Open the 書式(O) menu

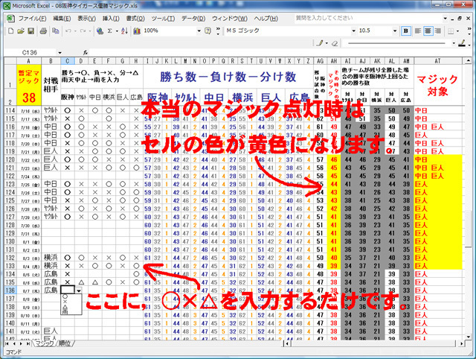pyautogui.click(x=135, y=19)
